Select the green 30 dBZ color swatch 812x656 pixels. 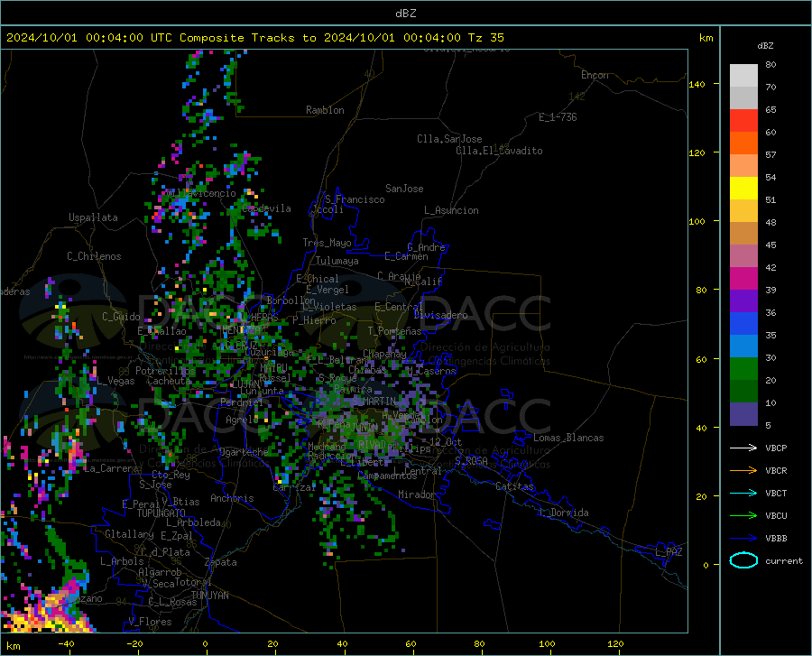point(743,369)
